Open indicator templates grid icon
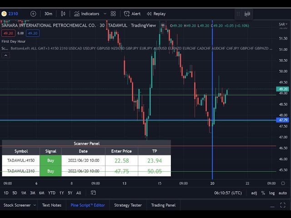Image resolution: width=291 pixels, height=218 pixels. 113,14
